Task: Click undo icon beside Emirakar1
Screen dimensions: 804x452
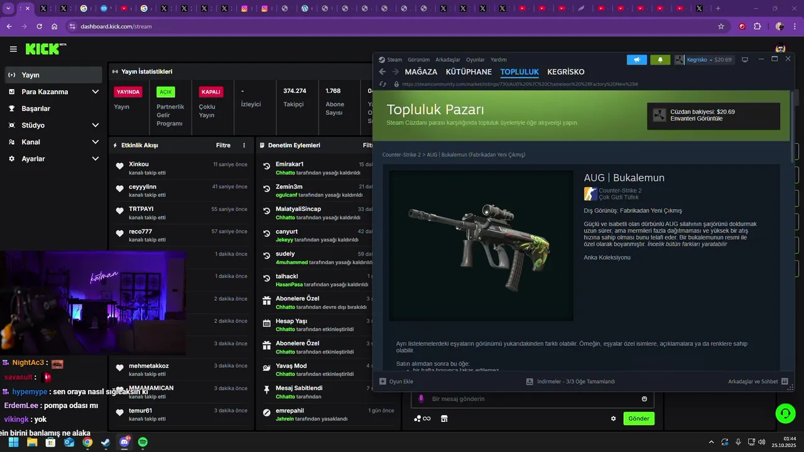Action: click(x=267, y=166)
